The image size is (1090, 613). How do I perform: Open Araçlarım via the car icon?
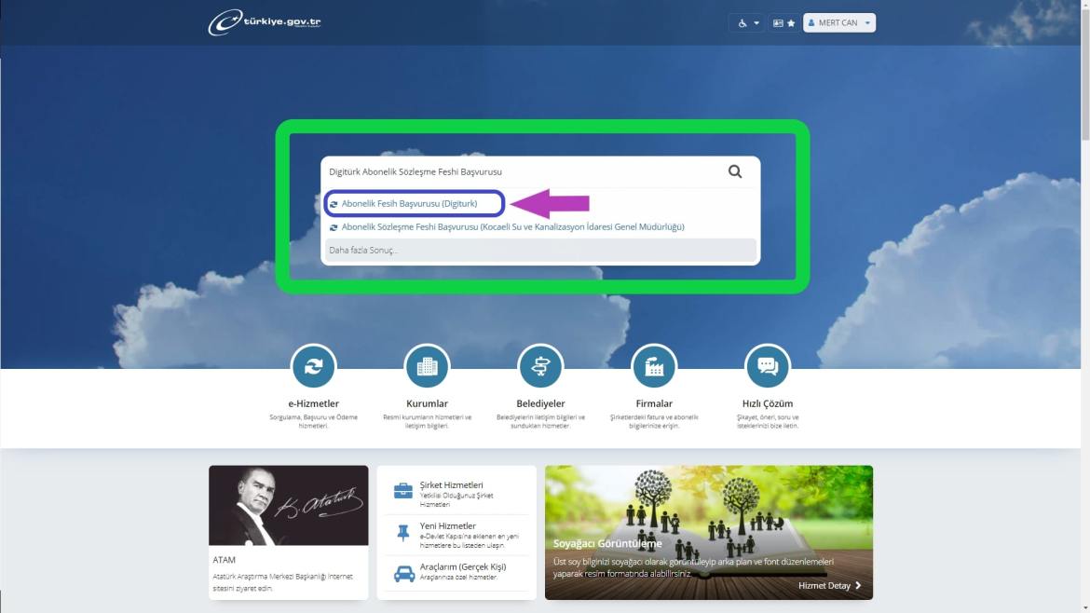402,574
